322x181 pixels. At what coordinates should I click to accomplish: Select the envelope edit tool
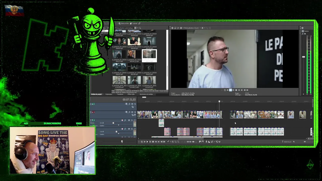coord(173,142)
